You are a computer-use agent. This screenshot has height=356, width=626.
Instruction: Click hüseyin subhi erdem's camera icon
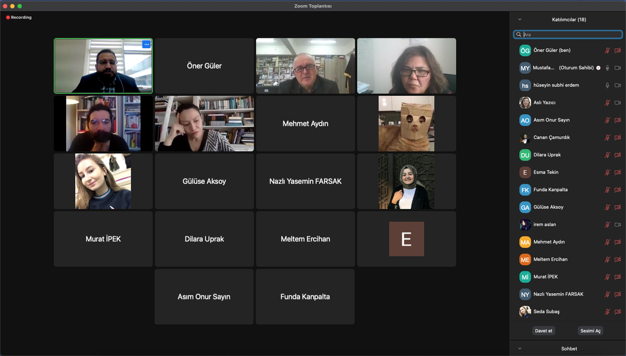[617, 85]
